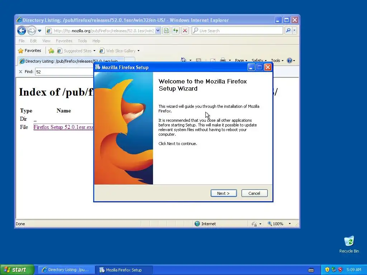The height and width of the screenshot is (275, 367).
Task: Click the 100% zoom level button
Action: [275, 223]
